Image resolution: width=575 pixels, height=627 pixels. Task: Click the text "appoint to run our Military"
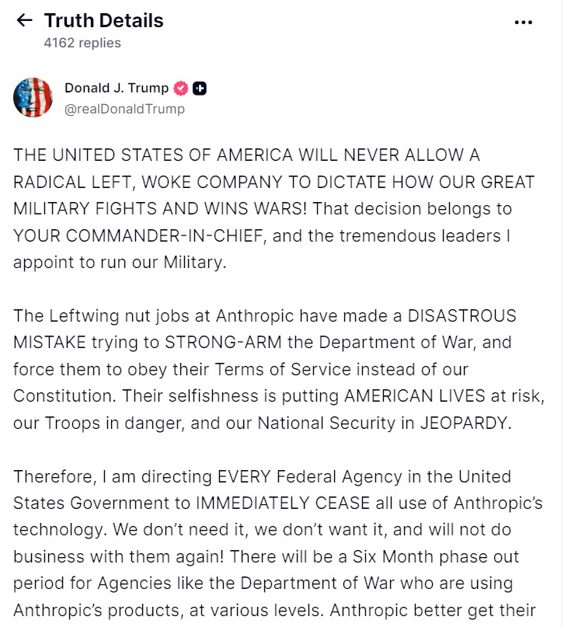(x=118, y=262)
